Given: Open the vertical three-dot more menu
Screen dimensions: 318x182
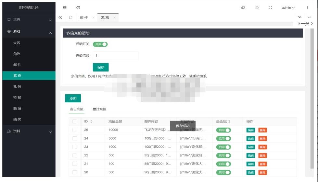Looking at the screenshot, I should pyautogui.click(x=307, y=8).
